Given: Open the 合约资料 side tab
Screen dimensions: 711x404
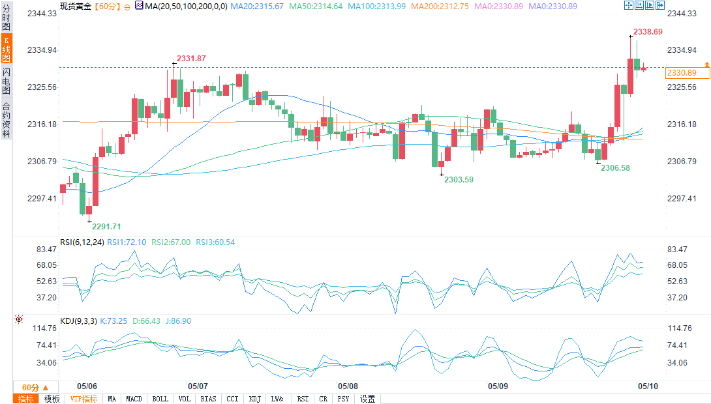Looking at the screenshot, I should click(7, 120).
